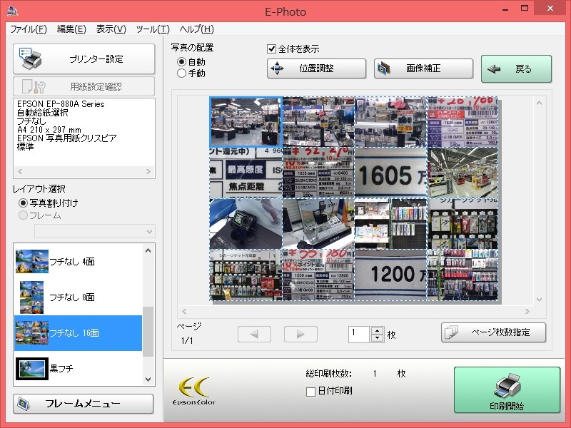This screenshot has height=428, width=571.
Task: Enable the 日付印刷 checkbox
Action: click(x=310, y=392)
